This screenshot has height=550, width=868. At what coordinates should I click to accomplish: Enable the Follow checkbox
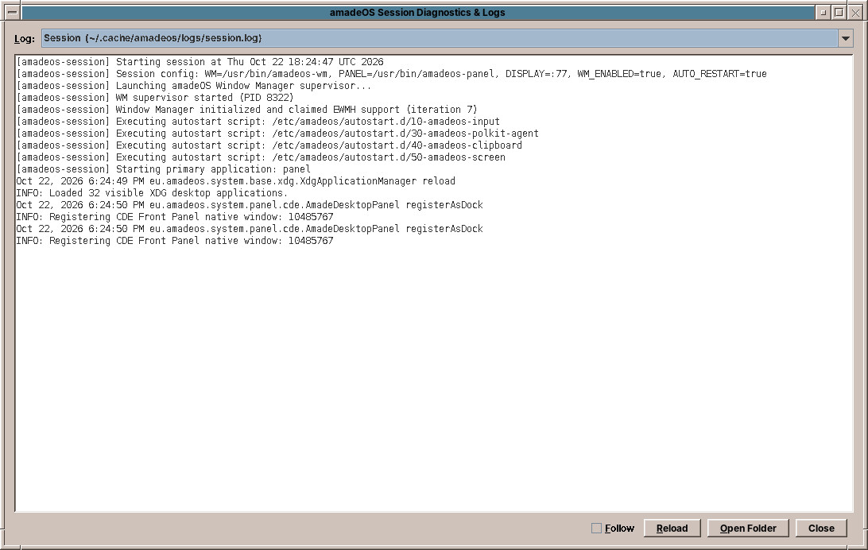click(x=596, y=529)
